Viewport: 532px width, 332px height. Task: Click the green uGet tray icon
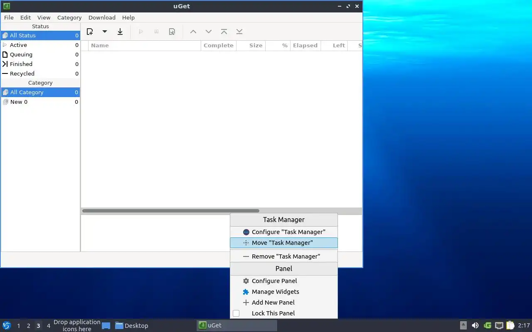tap(488, 325)
